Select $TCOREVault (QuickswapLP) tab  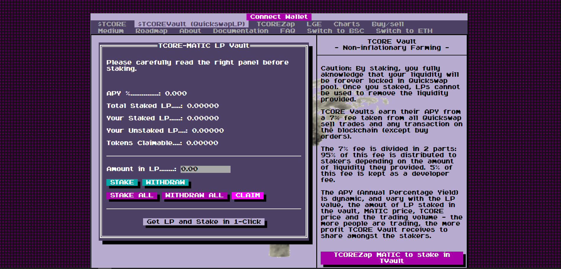[192, 24]
